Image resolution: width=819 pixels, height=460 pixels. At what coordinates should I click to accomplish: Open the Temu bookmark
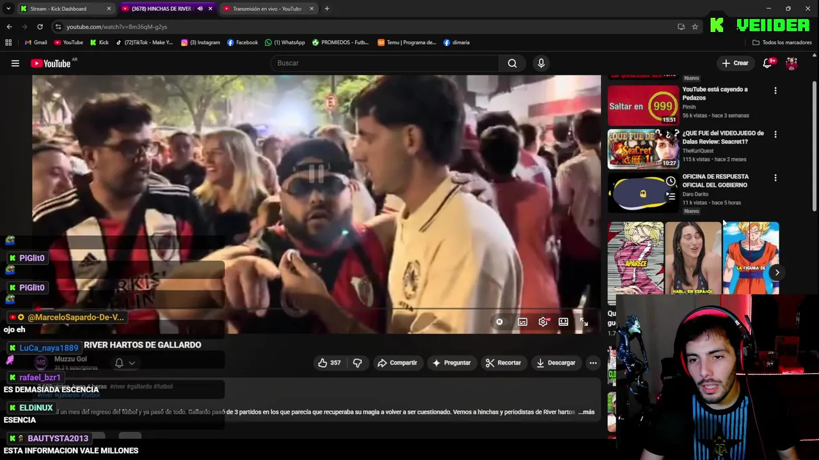(x=407, y=43)
